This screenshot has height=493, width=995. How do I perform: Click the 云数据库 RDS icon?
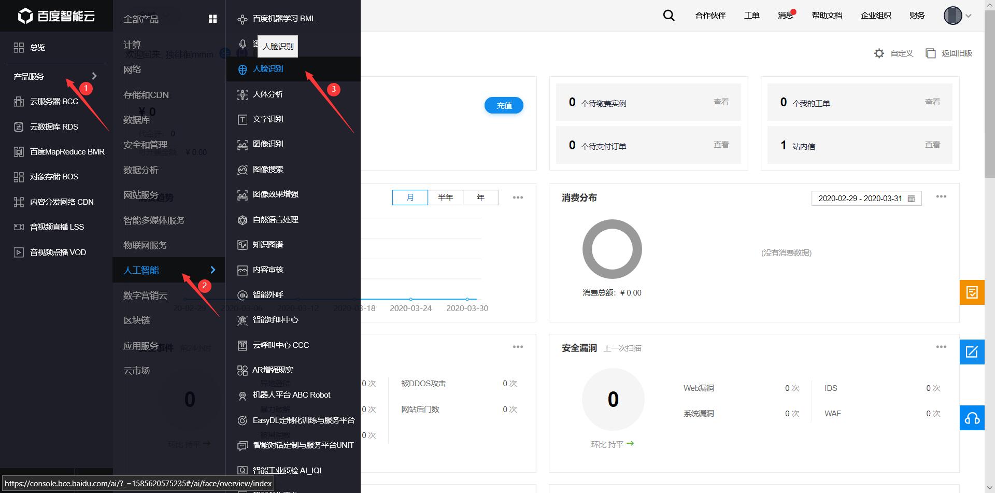pos(19,126)
